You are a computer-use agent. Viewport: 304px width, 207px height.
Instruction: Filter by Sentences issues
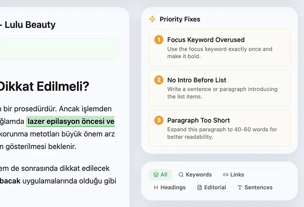(255, 188)
